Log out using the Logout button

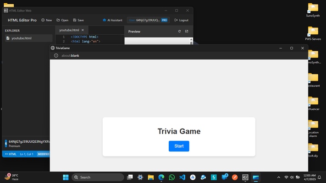pyautogui.click(x=181, y=20)
